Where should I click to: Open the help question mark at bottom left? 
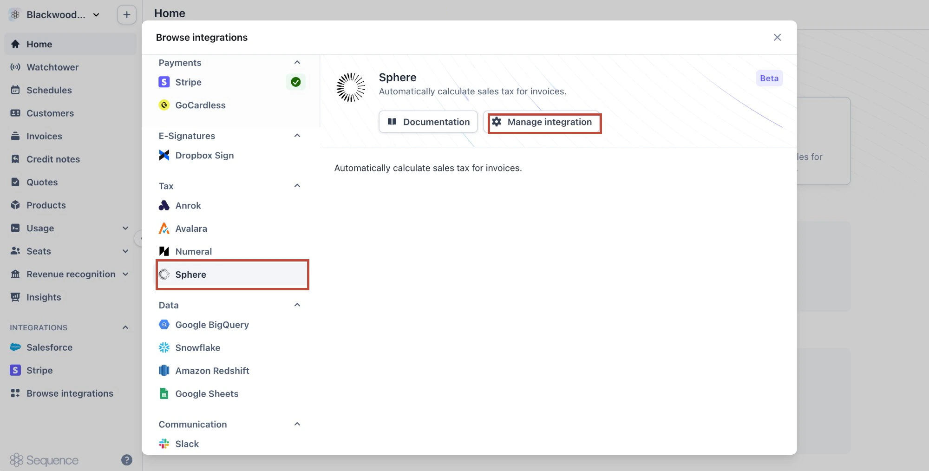point(126,460)
